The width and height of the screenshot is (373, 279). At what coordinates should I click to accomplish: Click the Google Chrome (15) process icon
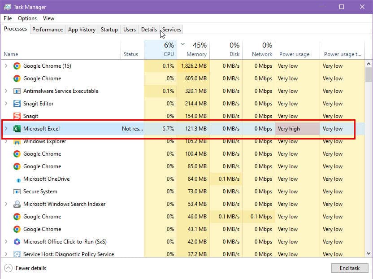click(17, 66)
